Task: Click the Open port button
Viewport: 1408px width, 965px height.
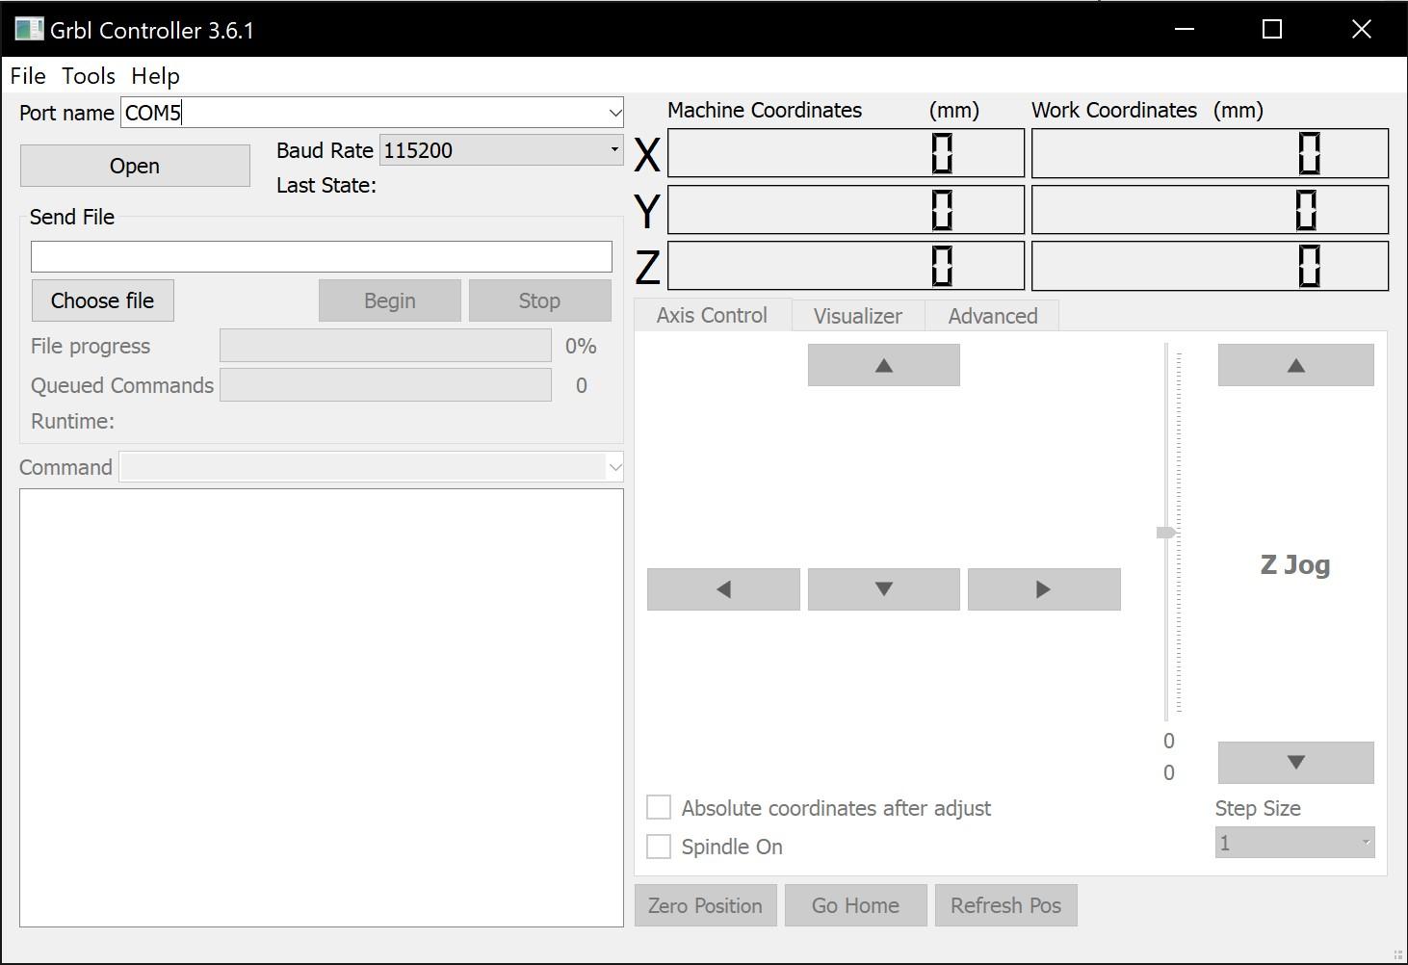Action: [x=135, y=166]
